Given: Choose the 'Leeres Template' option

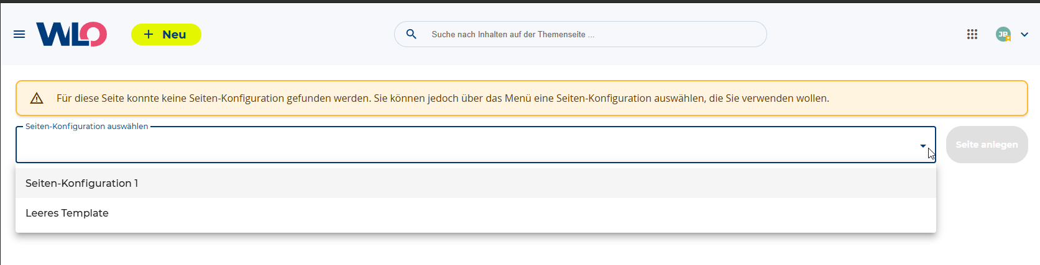Looking at the screenshot, I should point(67,213).
